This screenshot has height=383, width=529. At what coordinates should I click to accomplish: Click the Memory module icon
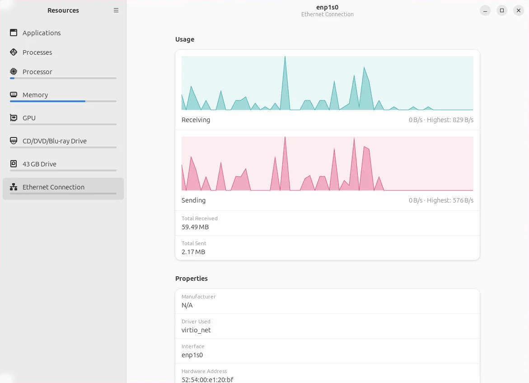click(14, 95)
